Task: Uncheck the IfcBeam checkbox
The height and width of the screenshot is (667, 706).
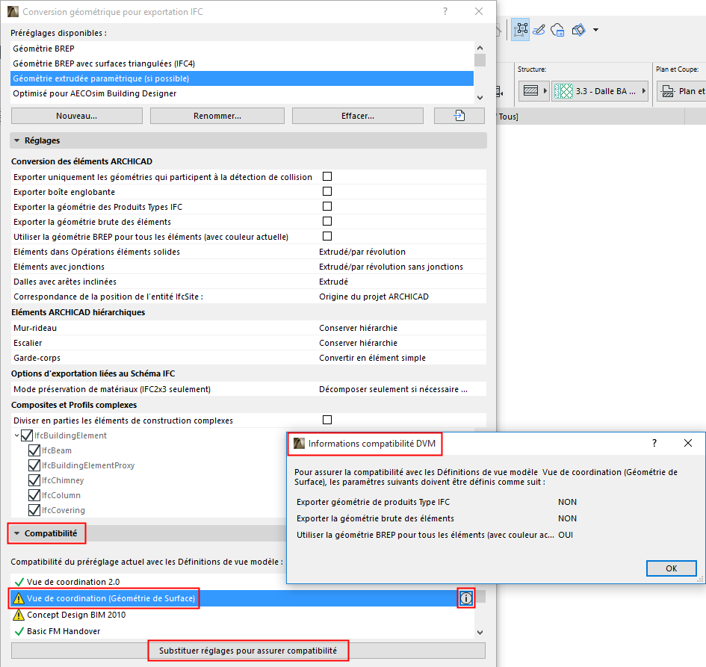Action: point(34,450)
